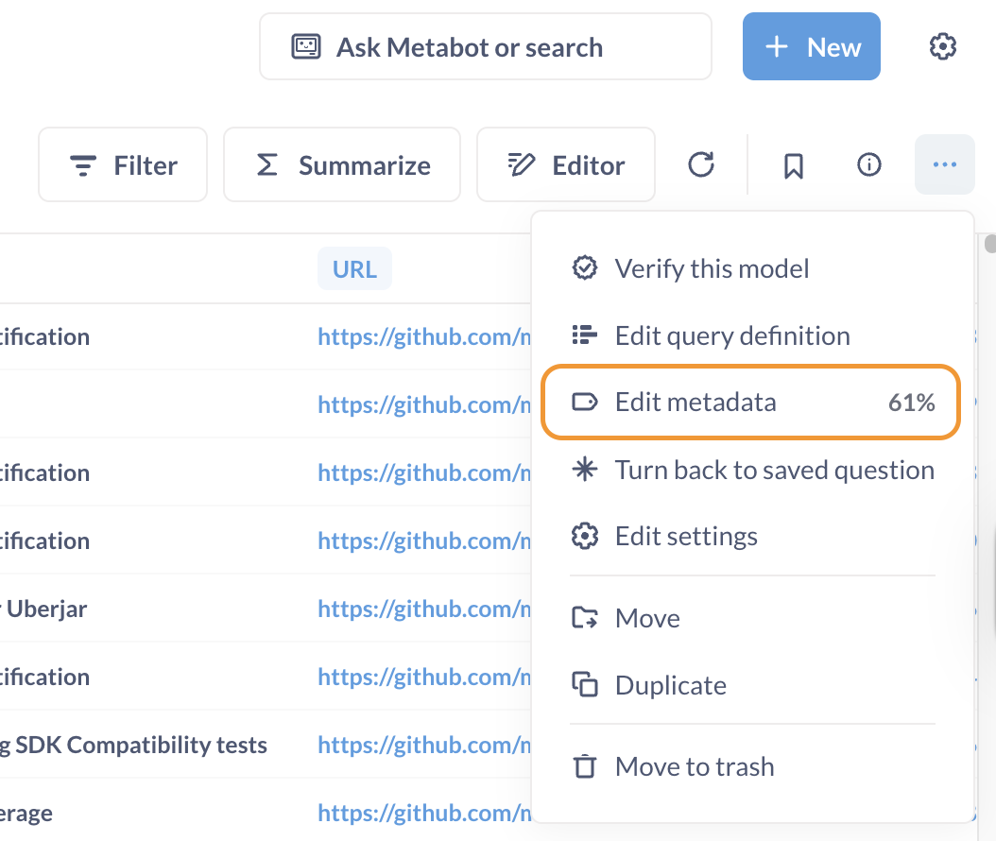This screenshot has width=996, height=841.
Task: Open the notebook Editor
Action: (x=566, y=165)
